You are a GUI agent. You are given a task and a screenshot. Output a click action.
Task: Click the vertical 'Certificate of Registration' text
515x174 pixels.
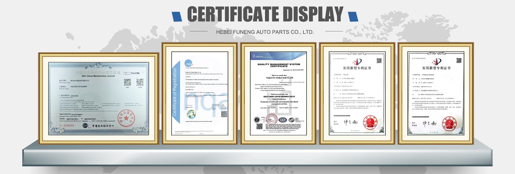[175, 92]
